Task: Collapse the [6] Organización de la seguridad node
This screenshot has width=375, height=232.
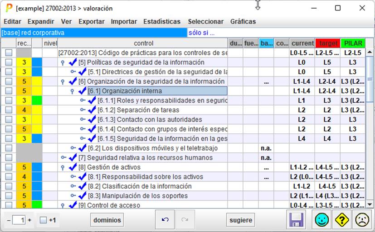Action: [x=63, y=81]
